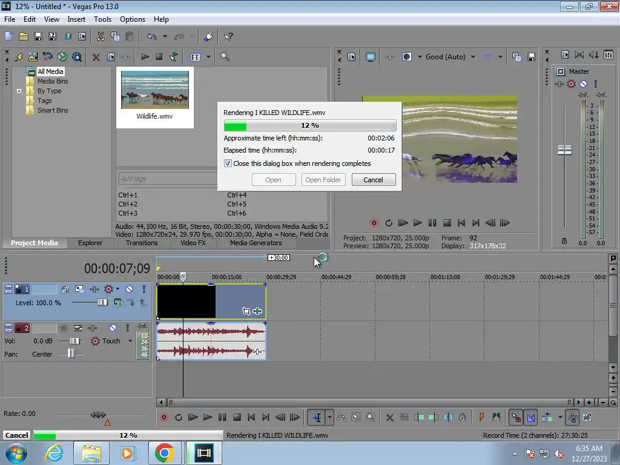Click timeline transport Play button

(207, 417)
